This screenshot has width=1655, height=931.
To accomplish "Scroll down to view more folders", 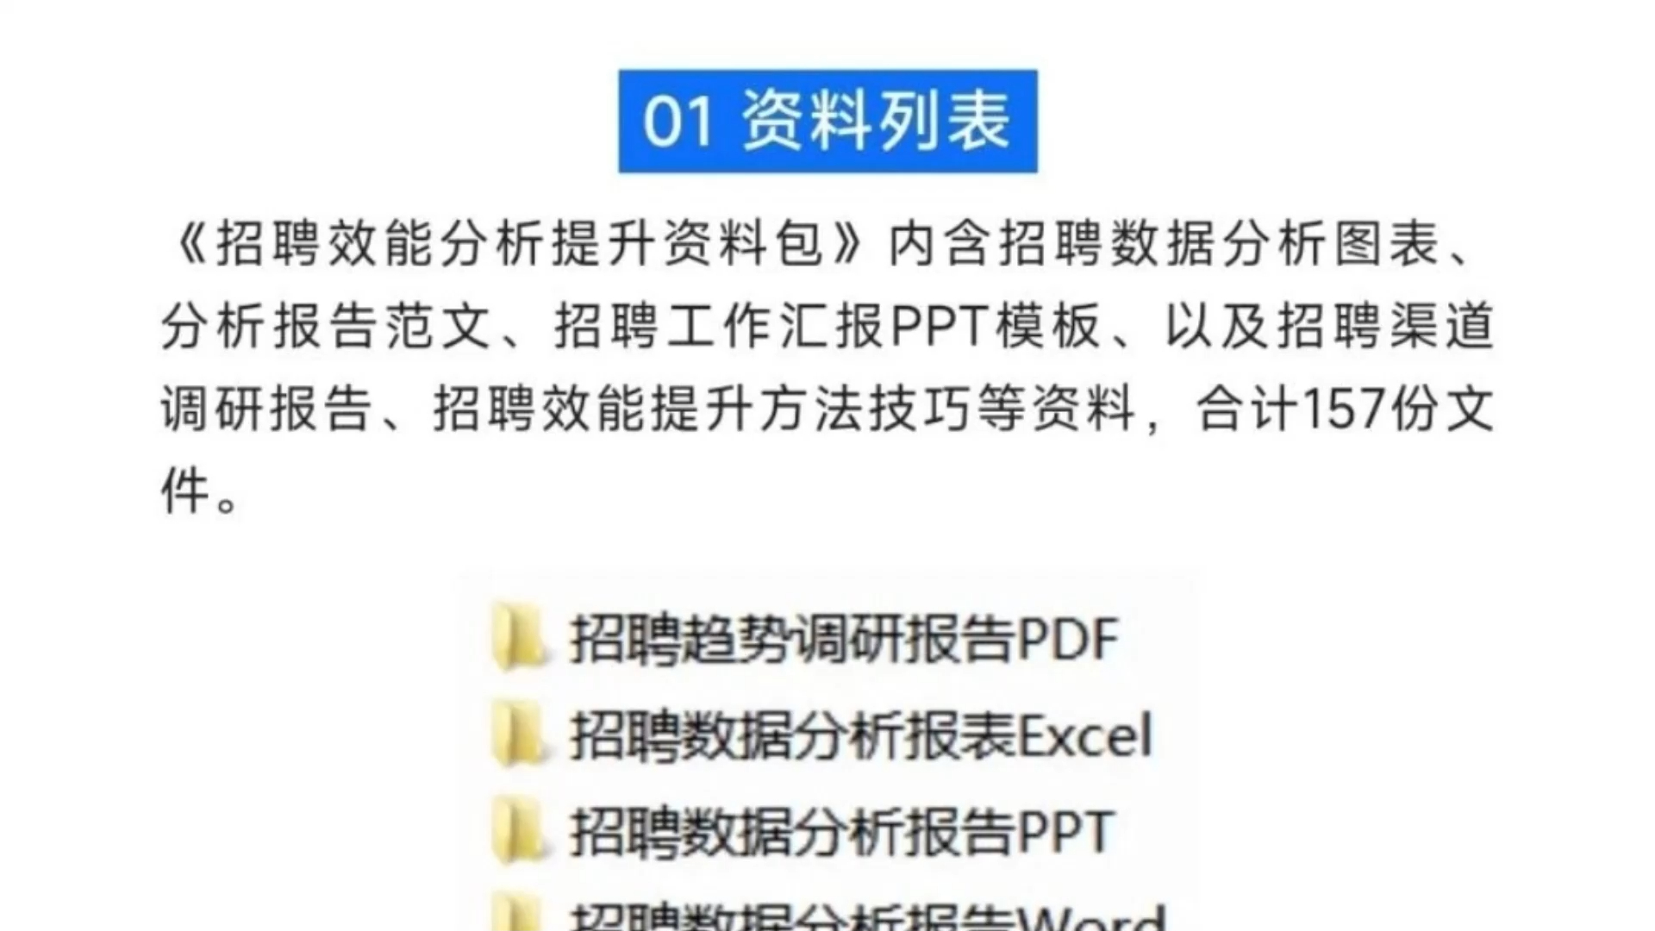I will click(x=827, y=909).
